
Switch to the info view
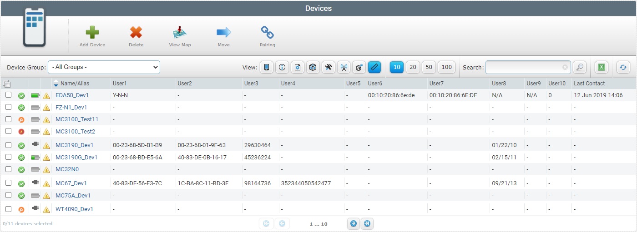click(282, 67)
